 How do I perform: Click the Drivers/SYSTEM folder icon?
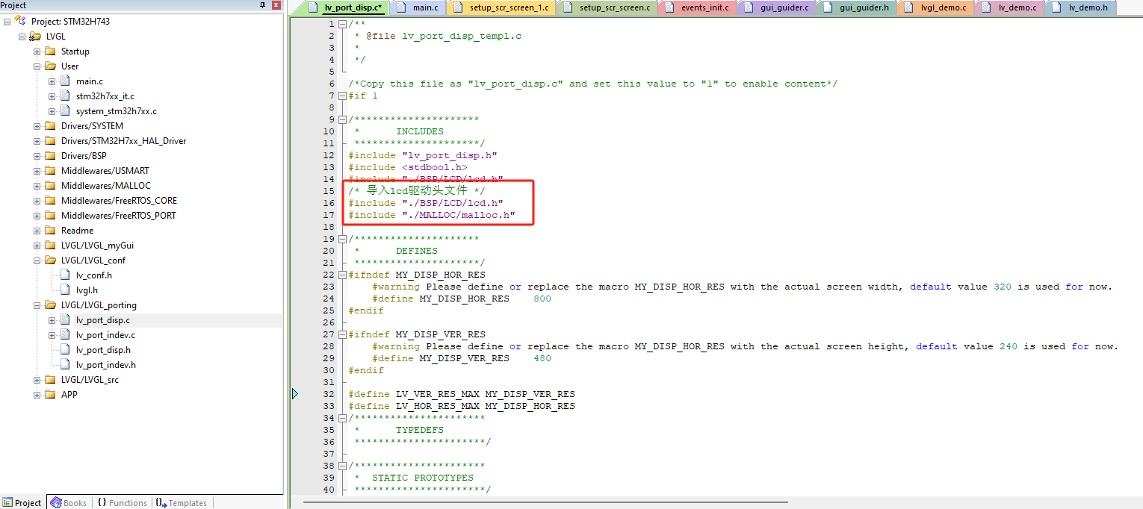50,125
